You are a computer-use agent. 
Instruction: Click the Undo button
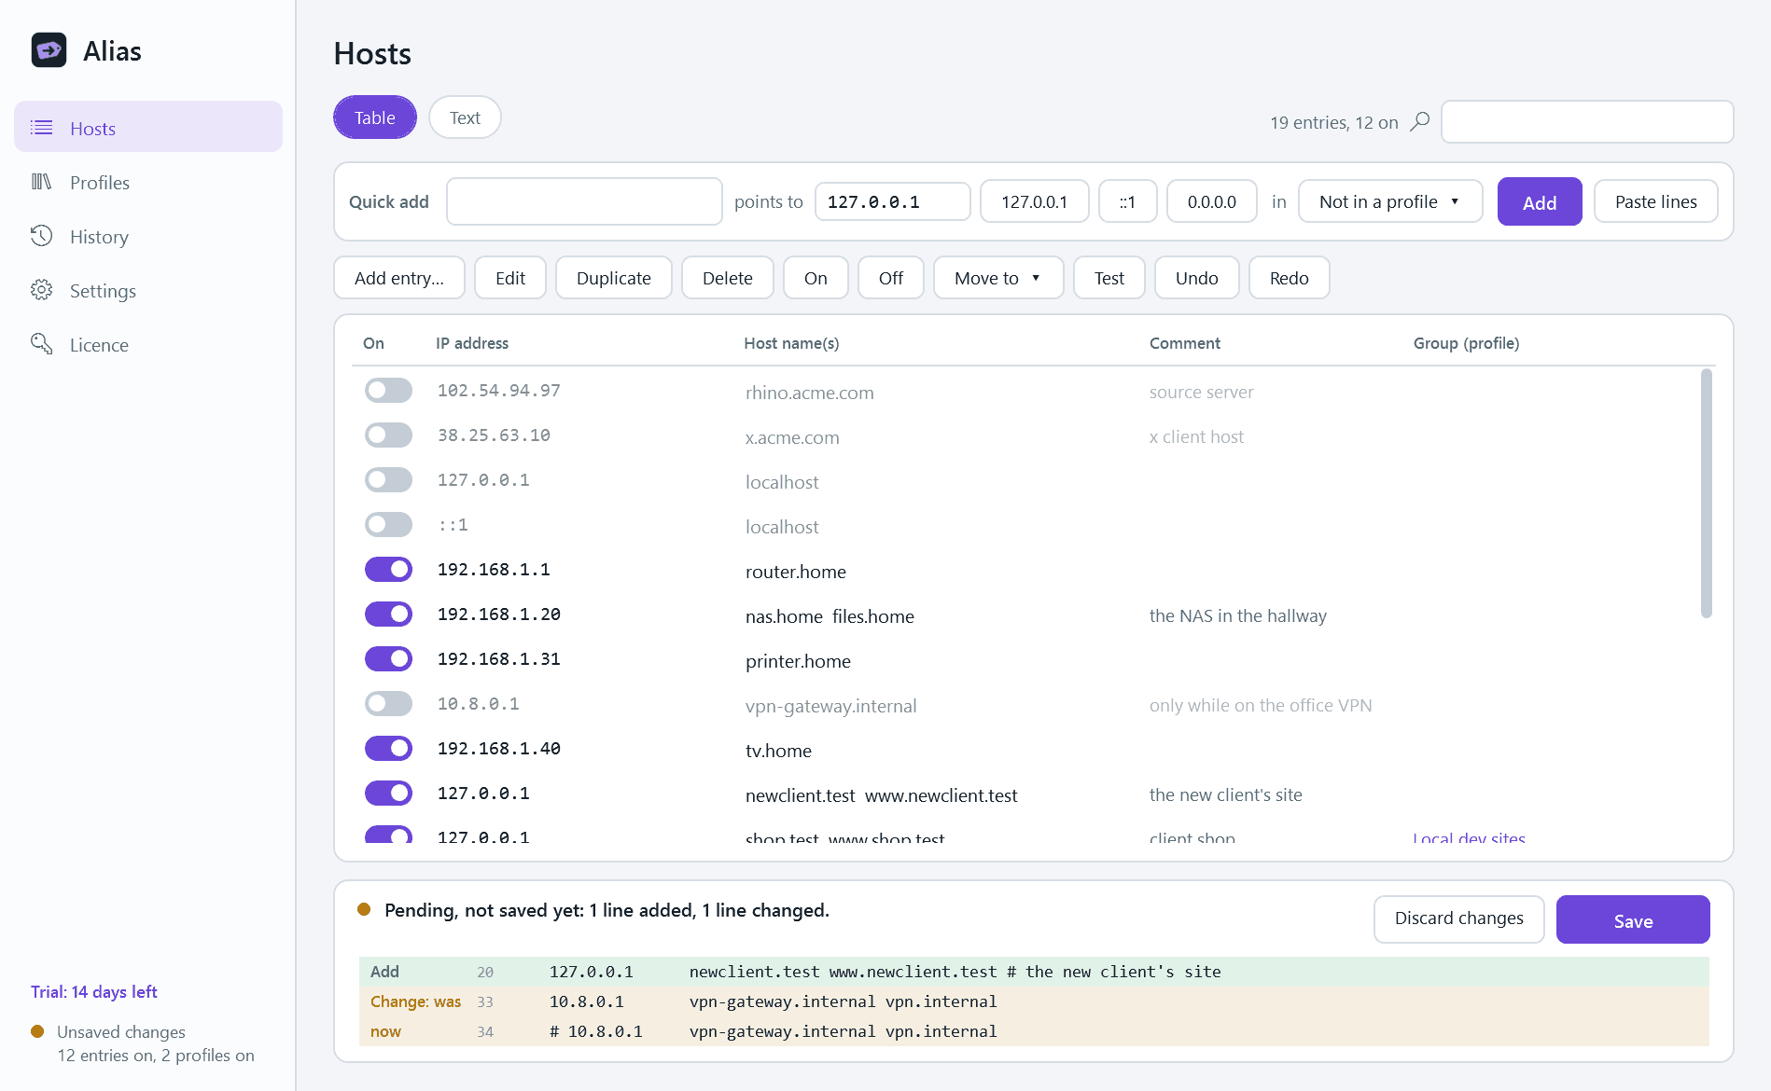click(x=1197, y=278)
